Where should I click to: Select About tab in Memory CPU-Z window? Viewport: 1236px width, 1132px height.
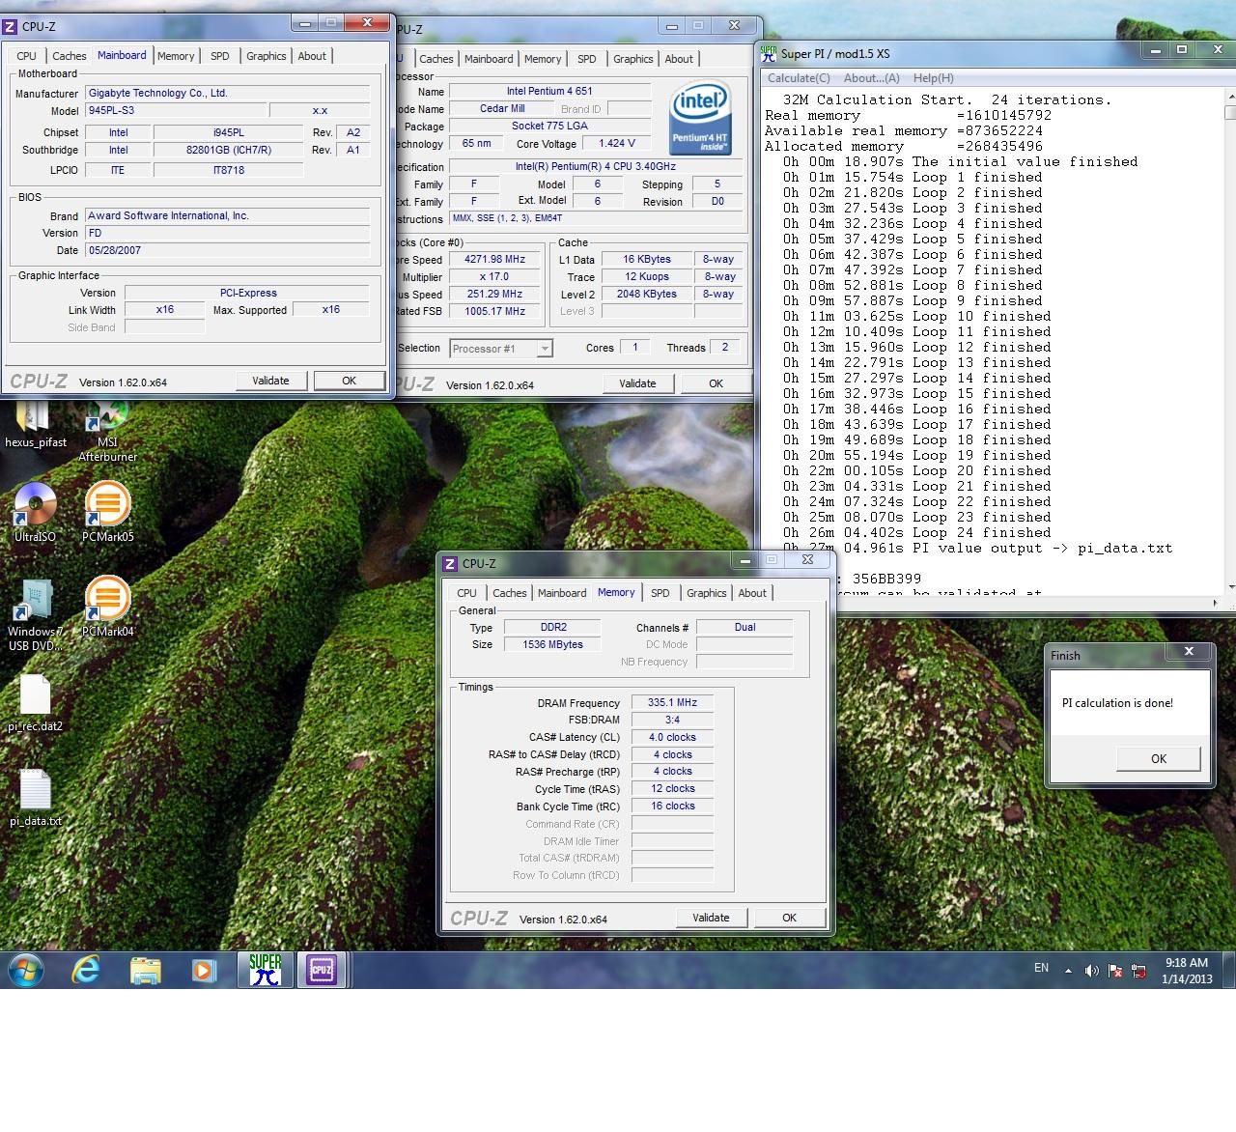(x=752, y=593)
